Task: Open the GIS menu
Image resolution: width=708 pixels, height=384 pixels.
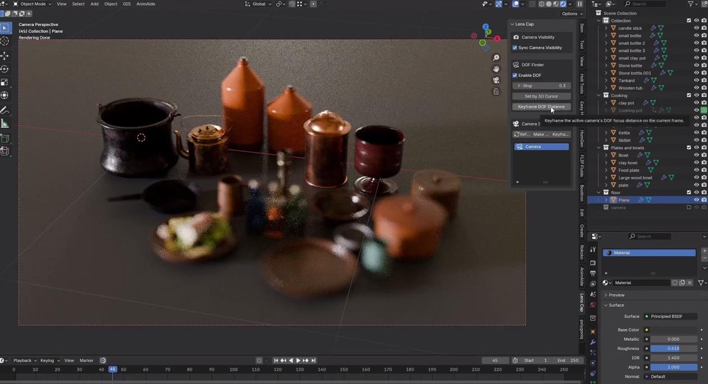Action: [x=127, y=4]
